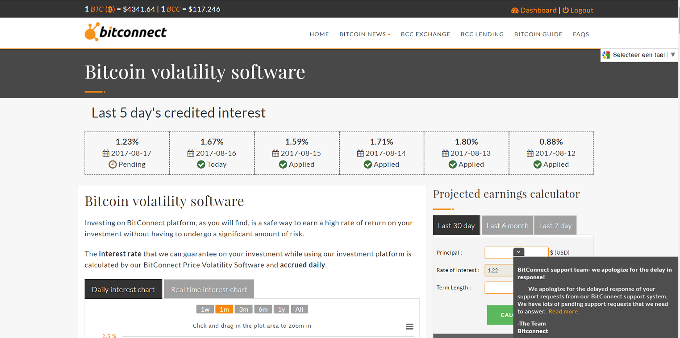Click the "$ (USD)" currency label
The width and height of the screenshot is (680, 338).
point(560,252)
